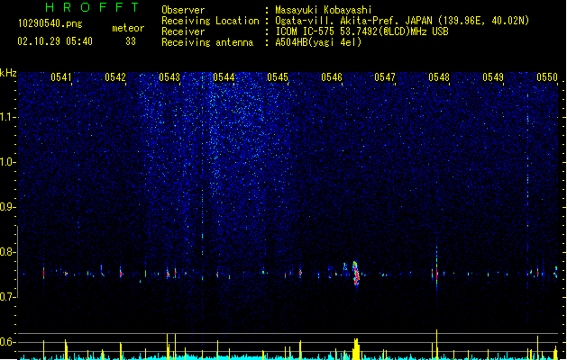This screenshot has height=360, width=567.
Task: Click the tall yellow intensity spike near 0548
Action: pyautogui.click(x=437, y=344)
